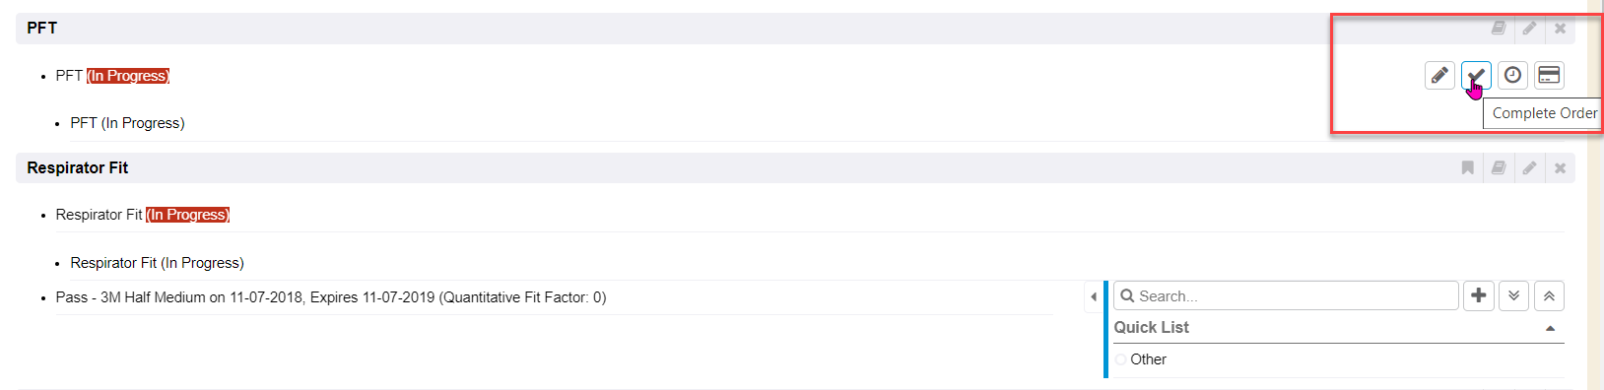Click the Search input field

1286,295
